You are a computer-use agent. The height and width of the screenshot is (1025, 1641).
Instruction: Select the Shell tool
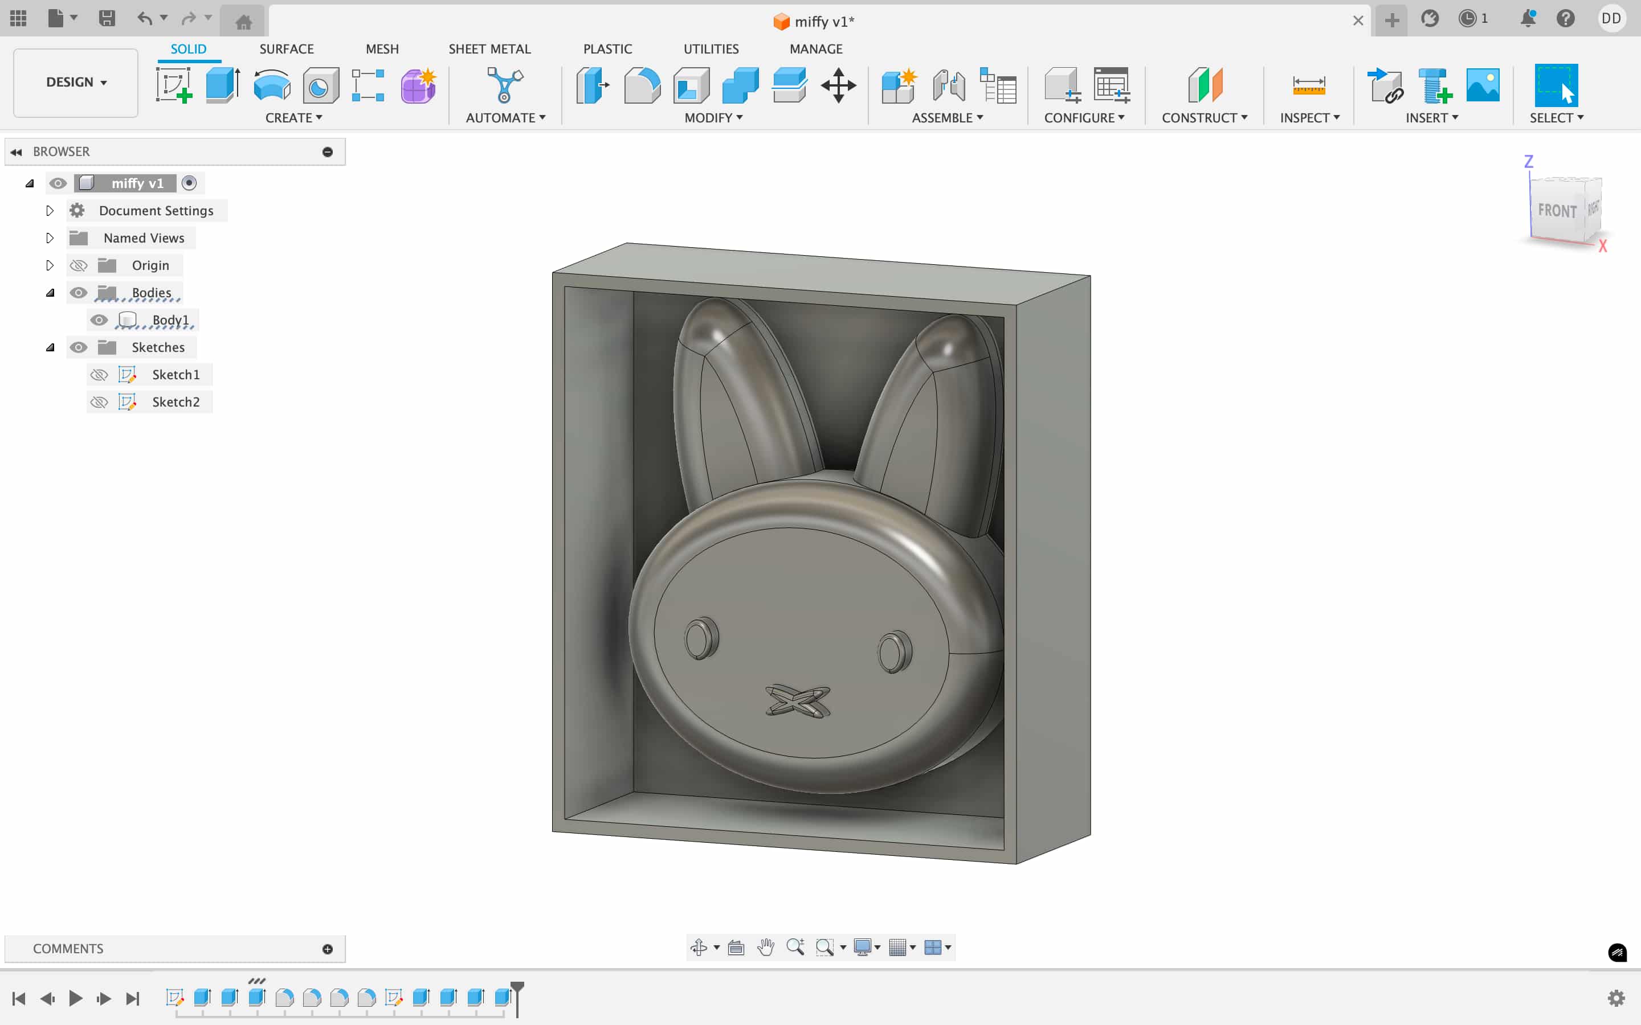[x=691, y=85]
